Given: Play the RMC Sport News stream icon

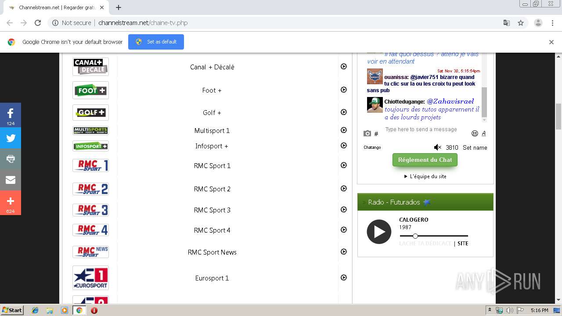Looking at the screenshot, I should [344, 251].
